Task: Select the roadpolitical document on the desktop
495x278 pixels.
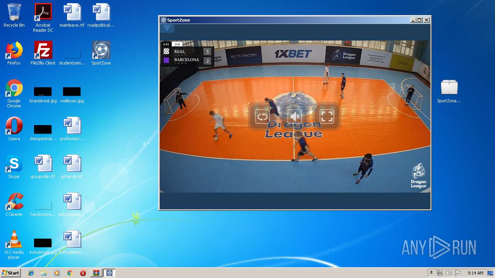Action: point(101,15)
